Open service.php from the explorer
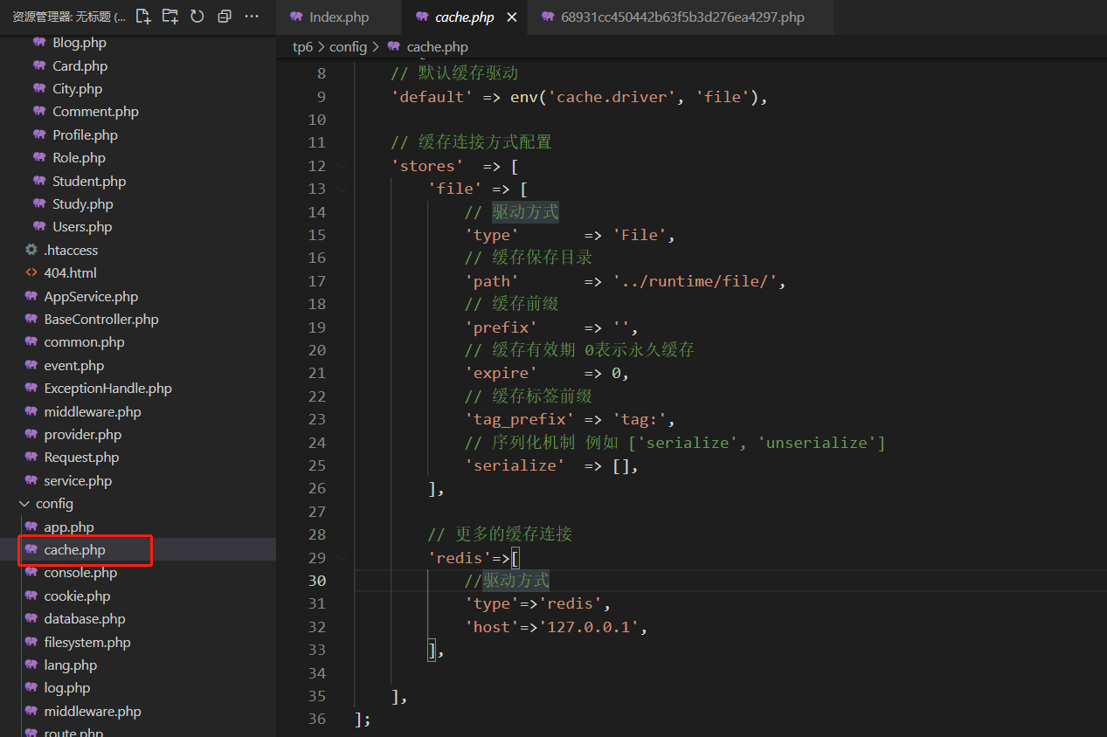Screen dimensions: 1107x737 (78, 481)
